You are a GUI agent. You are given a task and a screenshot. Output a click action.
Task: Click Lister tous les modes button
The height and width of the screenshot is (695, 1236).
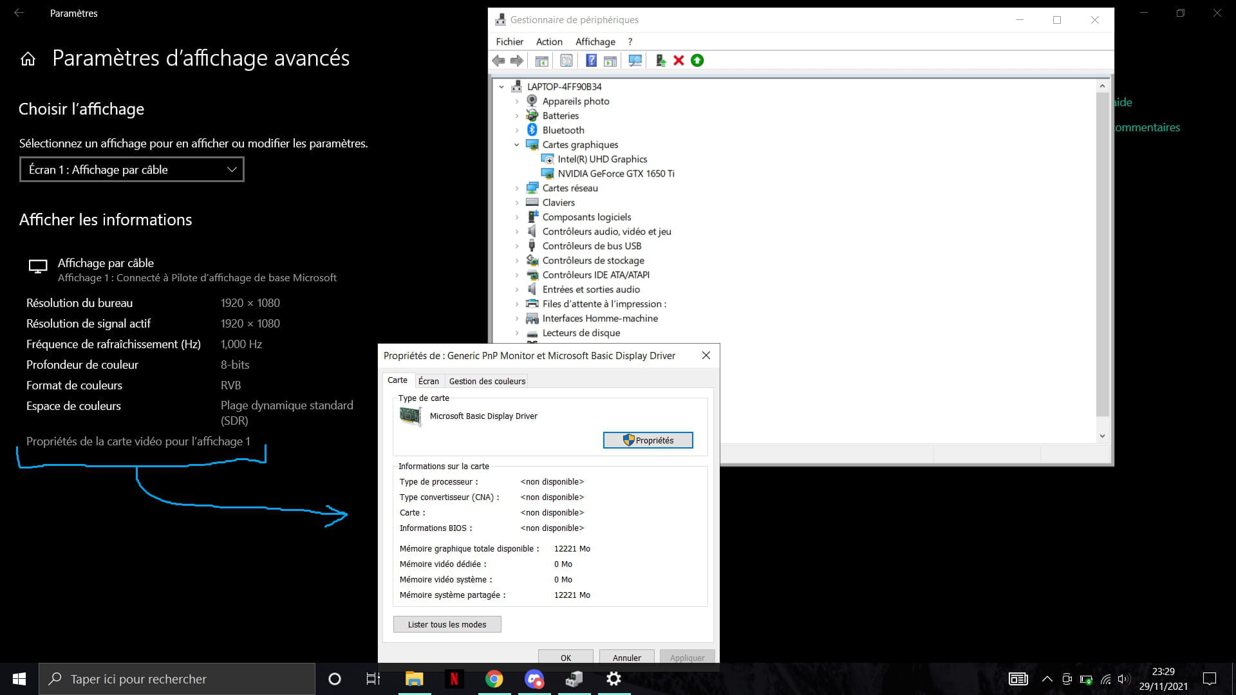pos(447,624)
